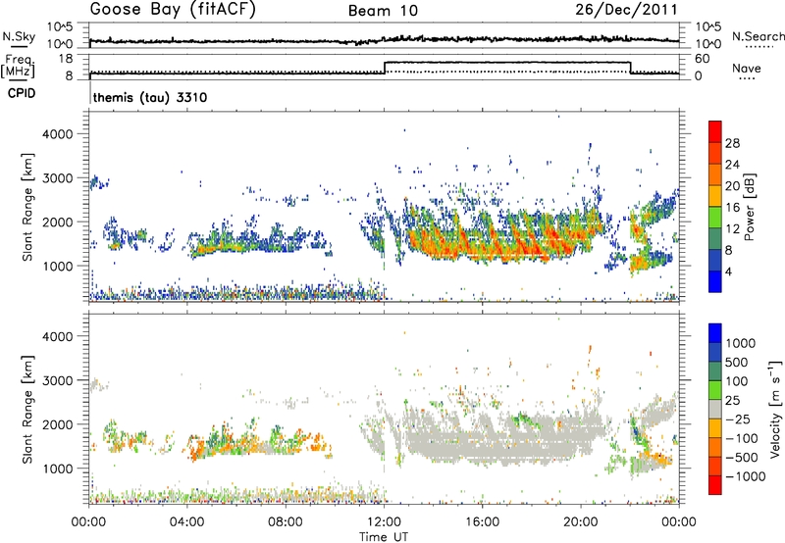785x543 pixels.
Task: Select the "themis (tau) 3310" control program text
Action: pyautogui.click(x=150, y=97)
